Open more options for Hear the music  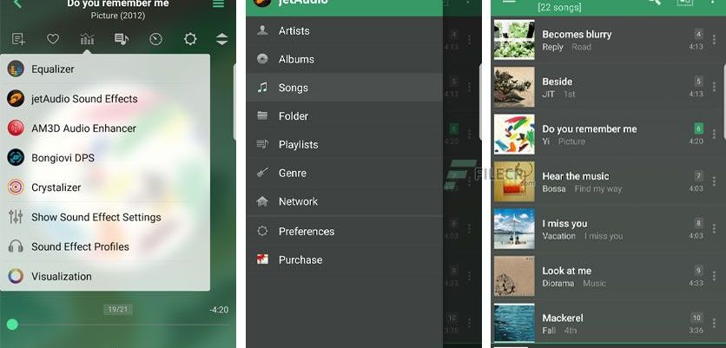pyautogui.click(x=714, y=181)
